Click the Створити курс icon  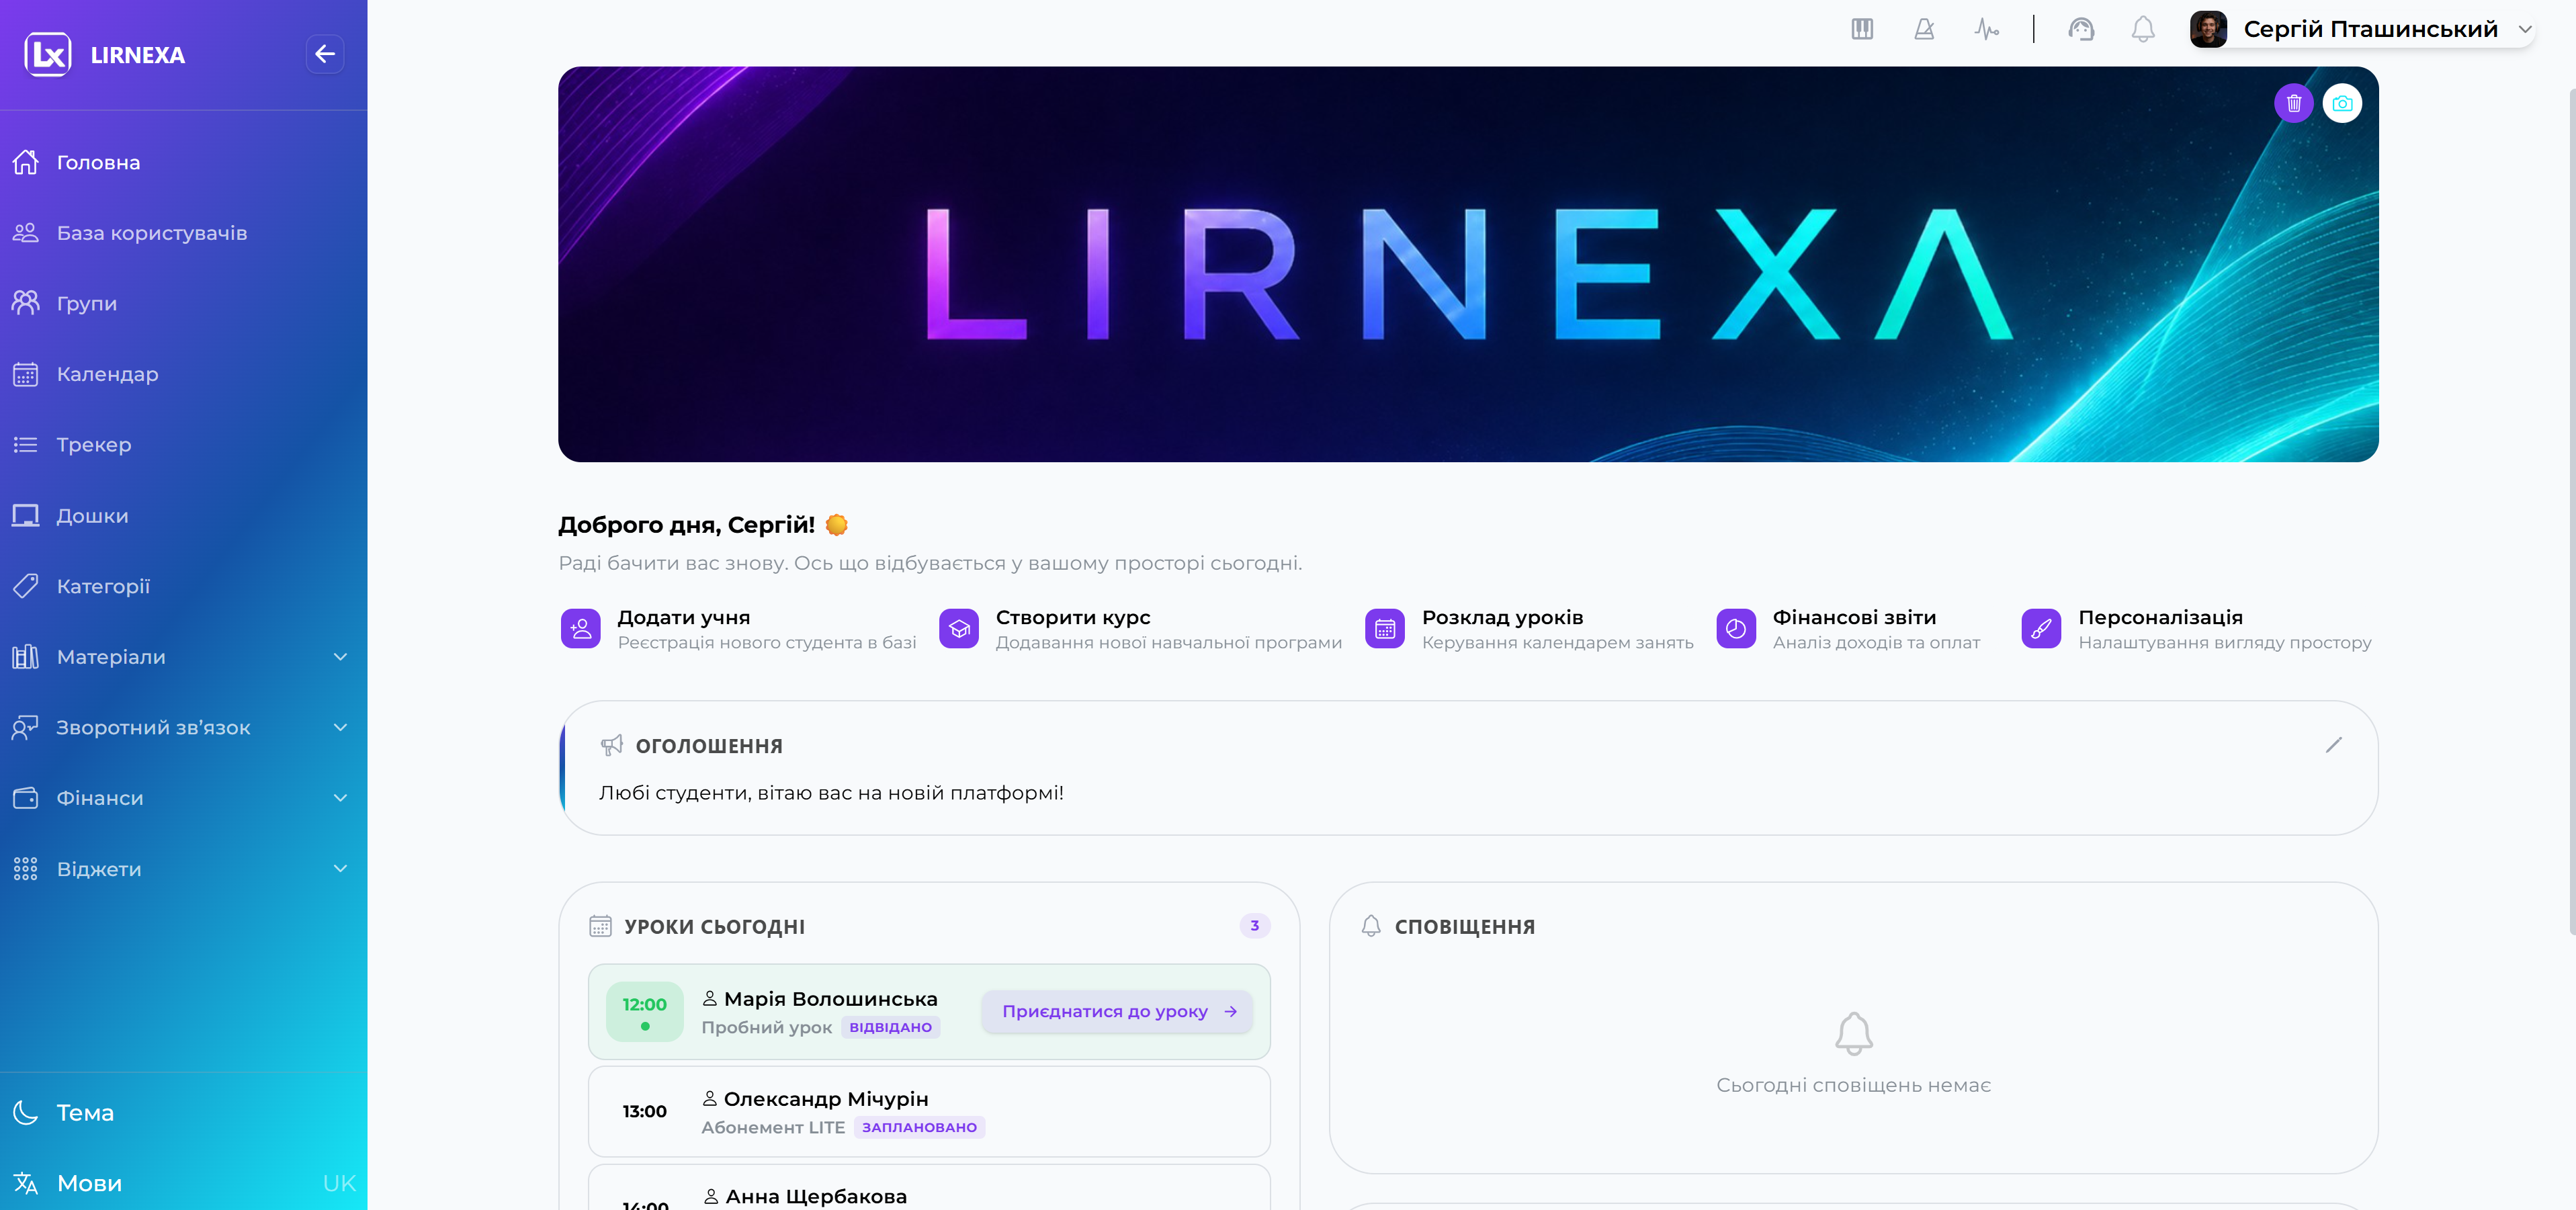tap(959, 629)
